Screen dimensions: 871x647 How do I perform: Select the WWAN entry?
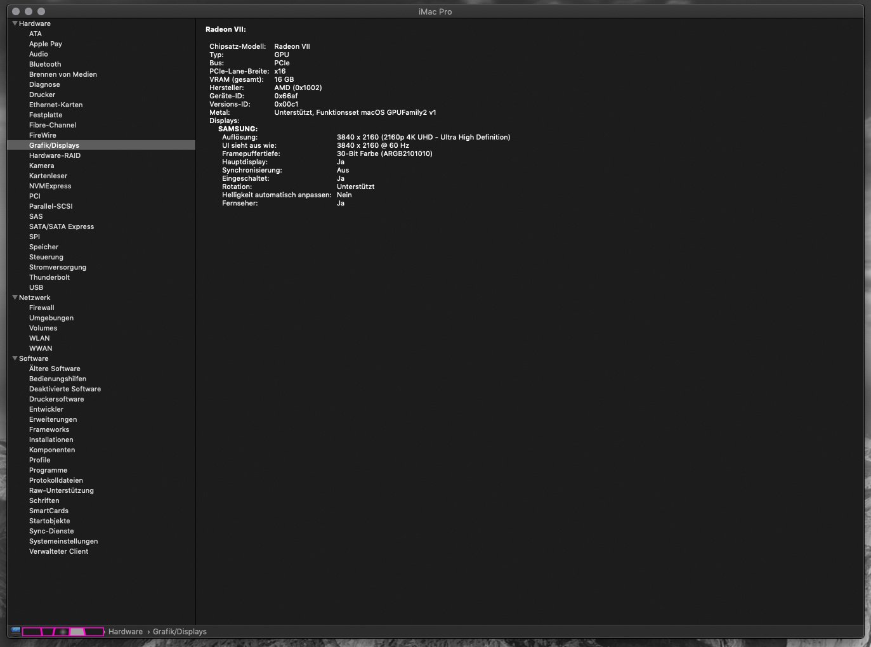click(x=41, y=348)
